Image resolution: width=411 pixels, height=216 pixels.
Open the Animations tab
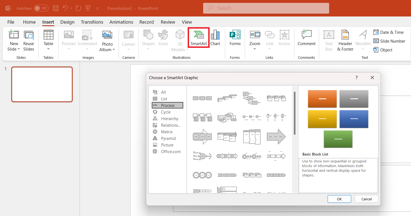tap(121, 22)
